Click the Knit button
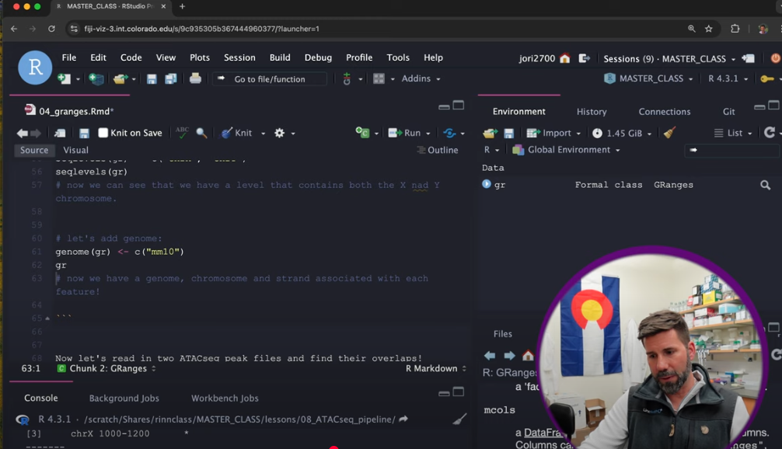Image resolution: width=782 pixels, height=449 pixels. 237,133
